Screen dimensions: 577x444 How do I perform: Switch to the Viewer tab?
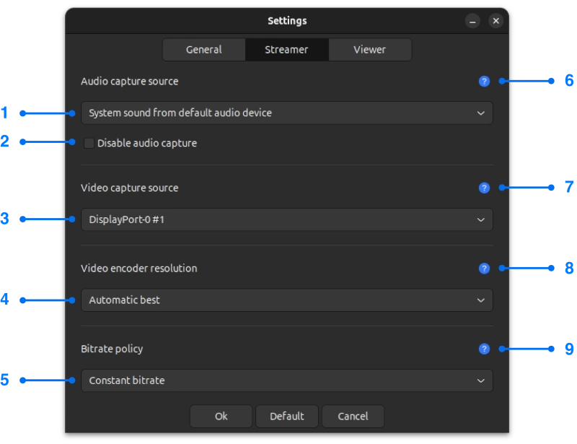369,49
